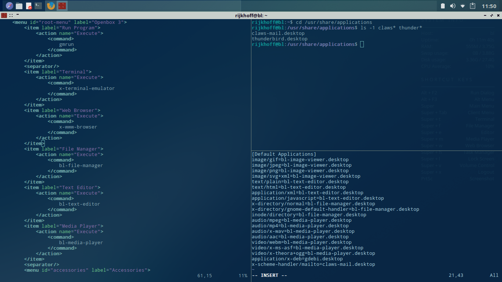Click the 'image/gif=bl-image-viewer.desktop' line
The height and width of the screenshot is (282, 502).
(x=300, y=159)
